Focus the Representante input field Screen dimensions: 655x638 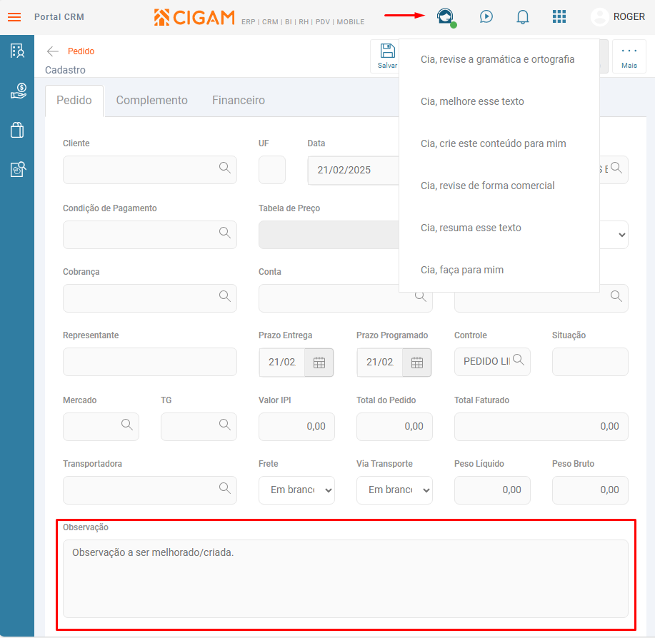click(149, 362)
